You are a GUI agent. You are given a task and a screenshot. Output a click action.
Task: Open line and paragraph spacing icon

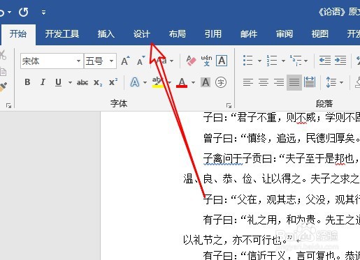tap(331, 82)
